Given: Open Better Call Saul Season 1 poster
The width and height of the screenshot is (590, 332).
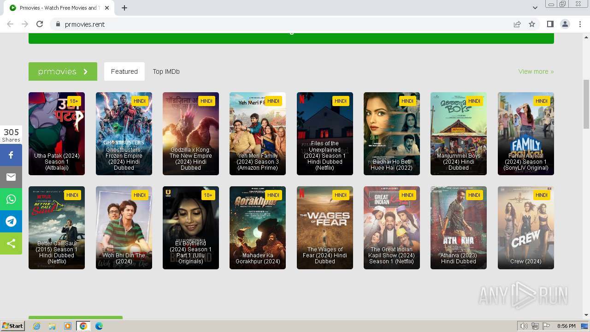Looking at the screenshot, I should (57, 228).
